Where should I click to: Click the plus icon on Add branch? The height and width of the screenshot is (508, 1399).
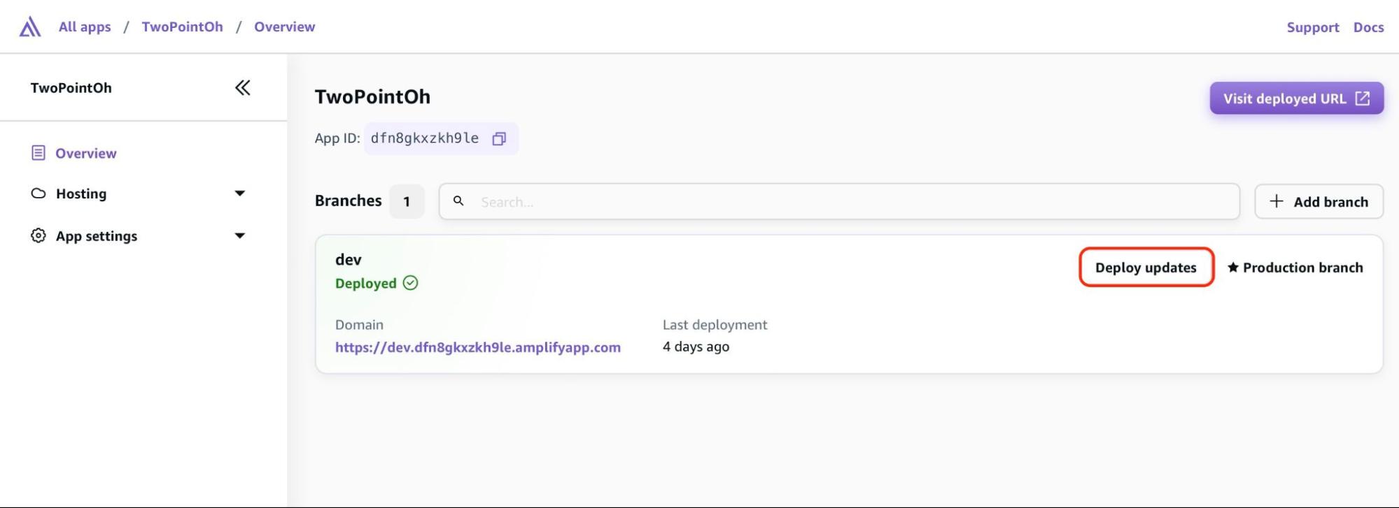point(1277,201)
